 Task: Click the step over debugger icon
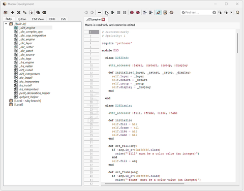coord(145,13)
